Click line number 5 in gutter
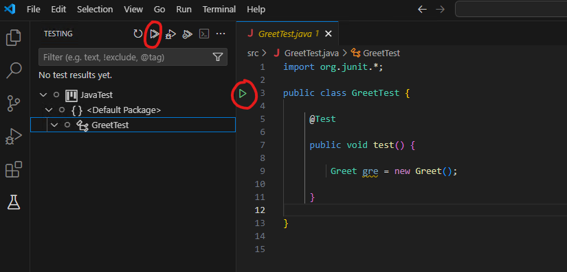The image size is (567, 272). tap(262, 119)
